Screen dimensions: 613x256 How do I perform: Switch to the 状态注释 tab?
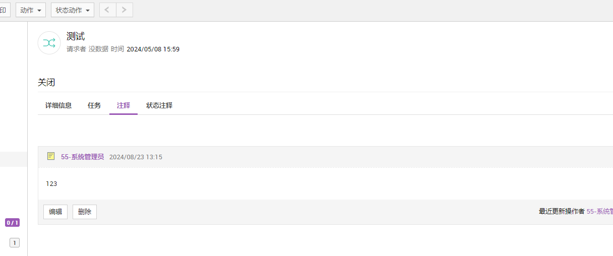159,105
